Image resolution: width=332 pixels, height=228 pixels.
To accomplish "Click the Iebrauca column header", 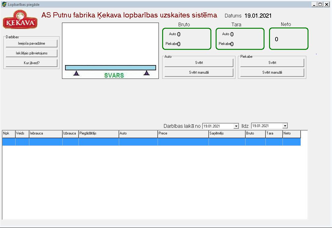I will (46, 134).
